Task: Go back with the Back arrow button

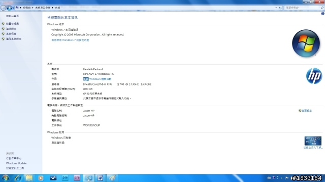Action: 3,8
